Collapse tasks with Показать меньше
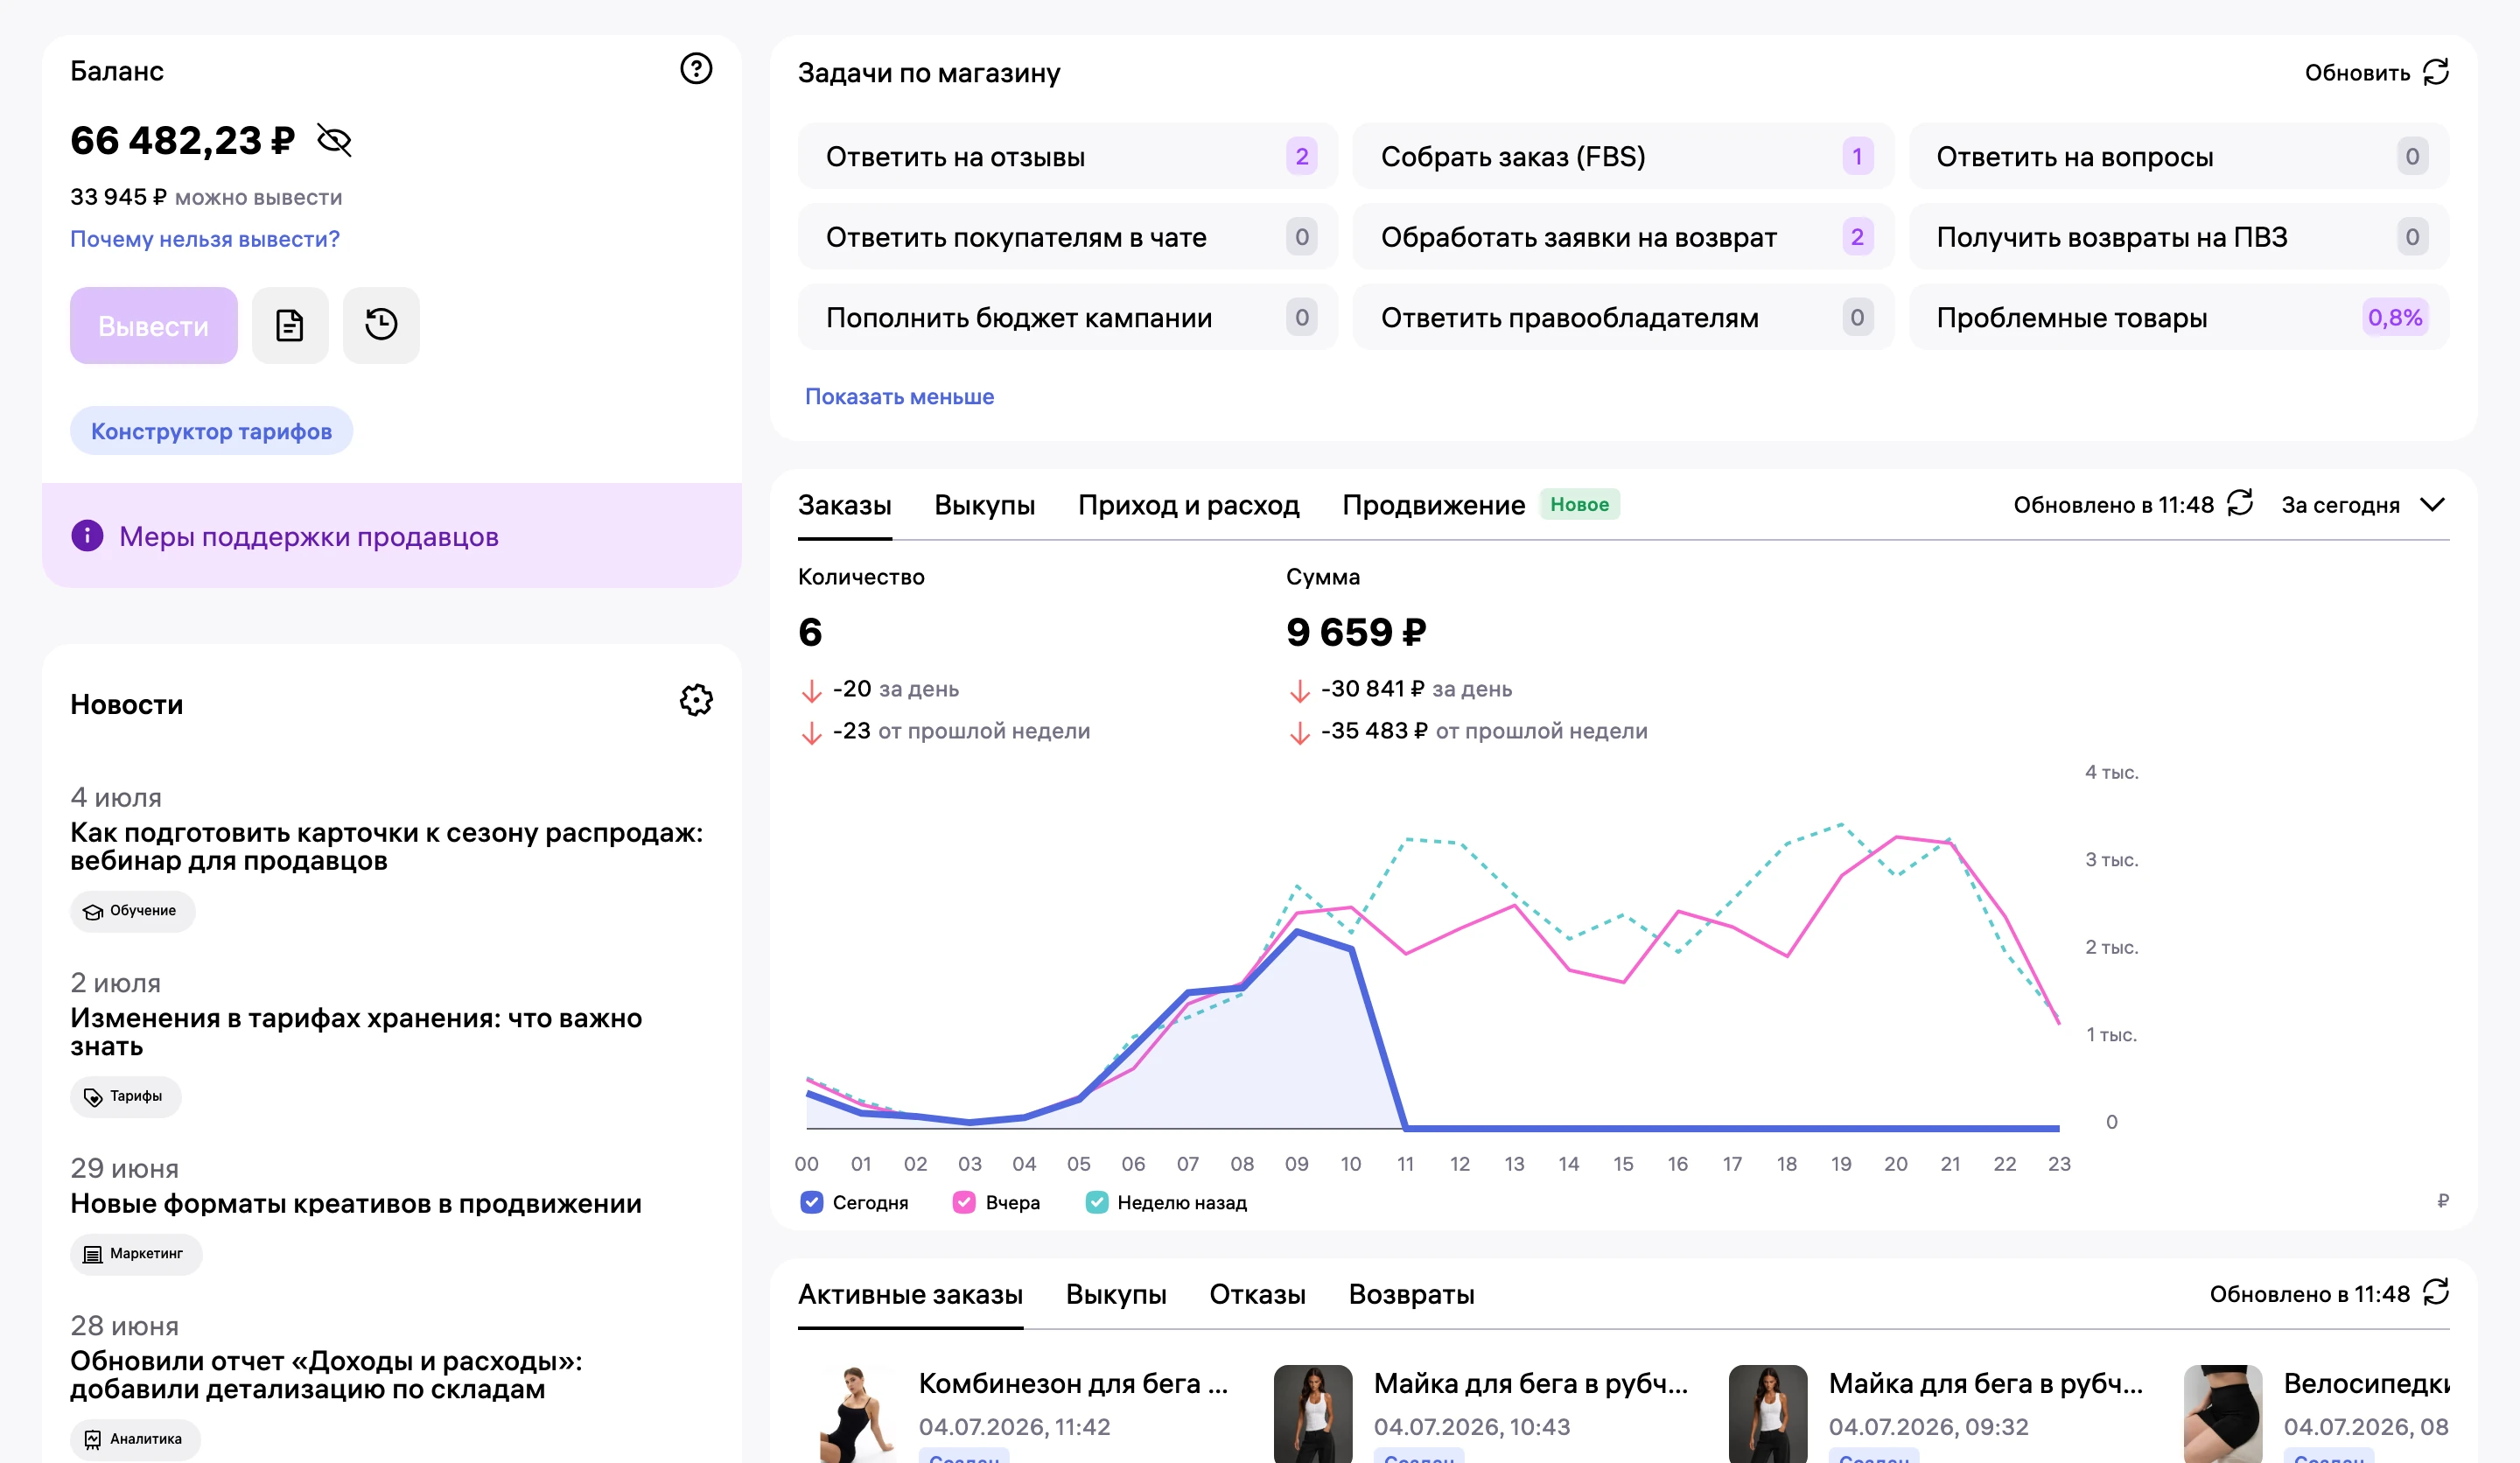This screenshot has height=1463, width=2520. click(x=899, y=397)
